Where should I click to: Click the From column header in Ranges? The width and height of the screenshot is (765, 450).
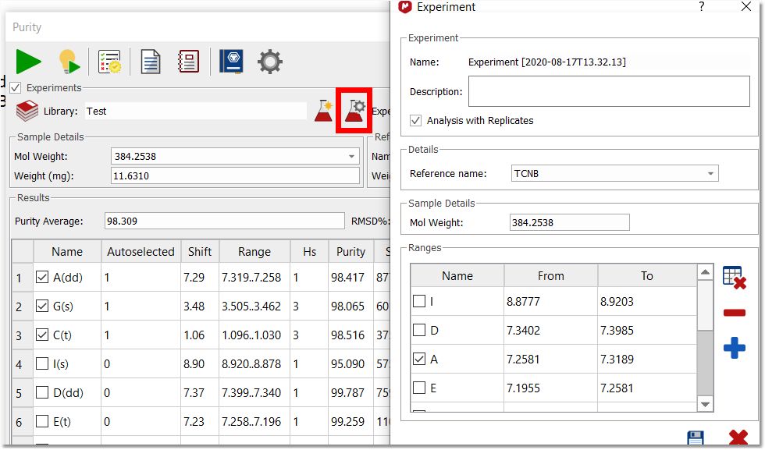[551, 276]
